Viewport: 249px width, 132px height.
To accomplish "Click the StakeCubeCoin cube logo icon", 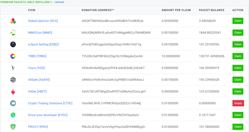I will point(13,21).
